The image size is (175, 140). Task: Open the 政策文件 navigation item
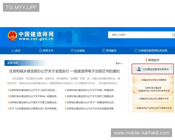[x=46, y=50]
